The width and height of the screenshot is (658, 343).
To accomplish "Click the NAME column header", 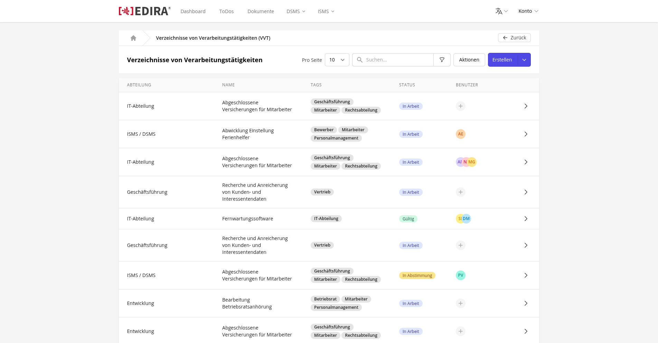I will (x=228, y=85).
